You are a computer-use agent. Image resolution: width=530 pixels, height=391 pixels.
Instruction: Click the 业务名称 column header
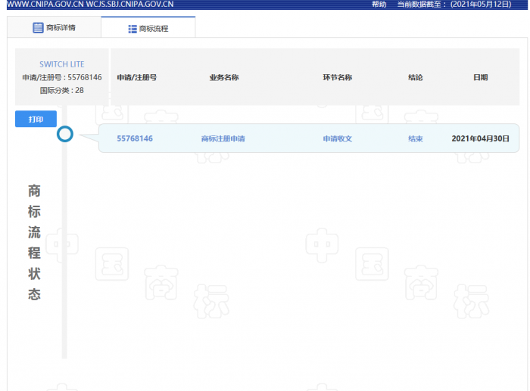coord(224,77)
